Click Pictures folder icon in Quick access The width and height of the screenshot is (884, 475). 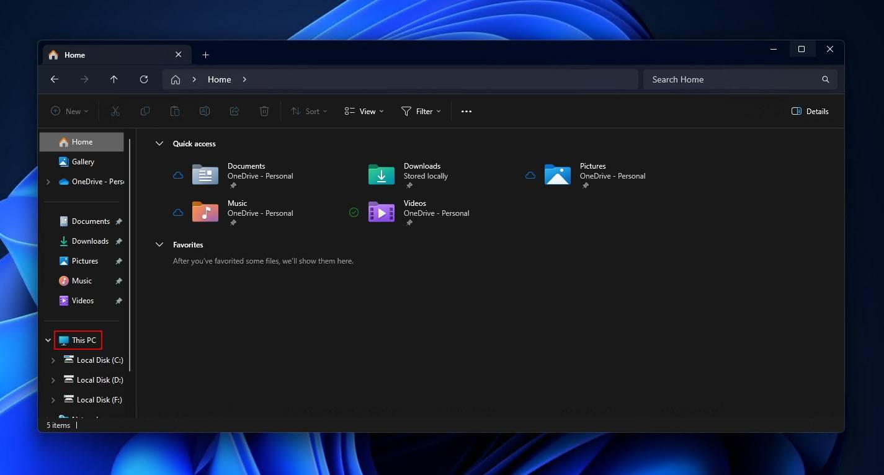[558, 175]
